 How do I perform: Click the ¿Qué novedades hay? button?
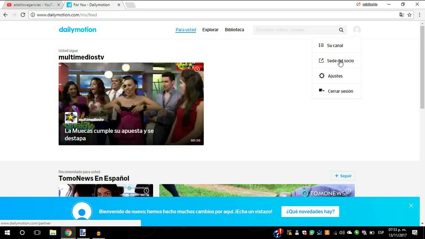click(310, 211)
